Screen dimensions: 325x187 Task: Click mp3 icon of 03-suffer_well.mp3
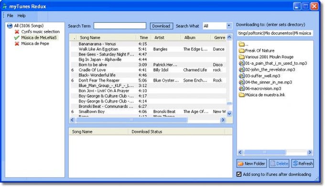(241, 76)
